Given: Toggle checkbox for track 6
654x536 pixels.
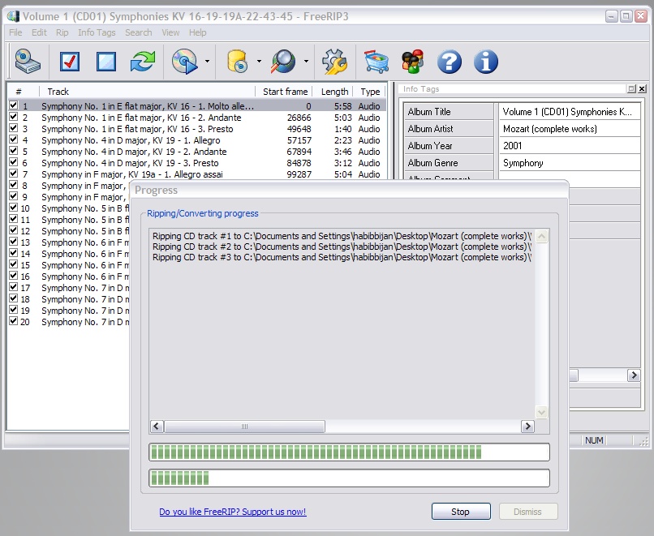Looking at the screenshot, I should tap(13, 161).
